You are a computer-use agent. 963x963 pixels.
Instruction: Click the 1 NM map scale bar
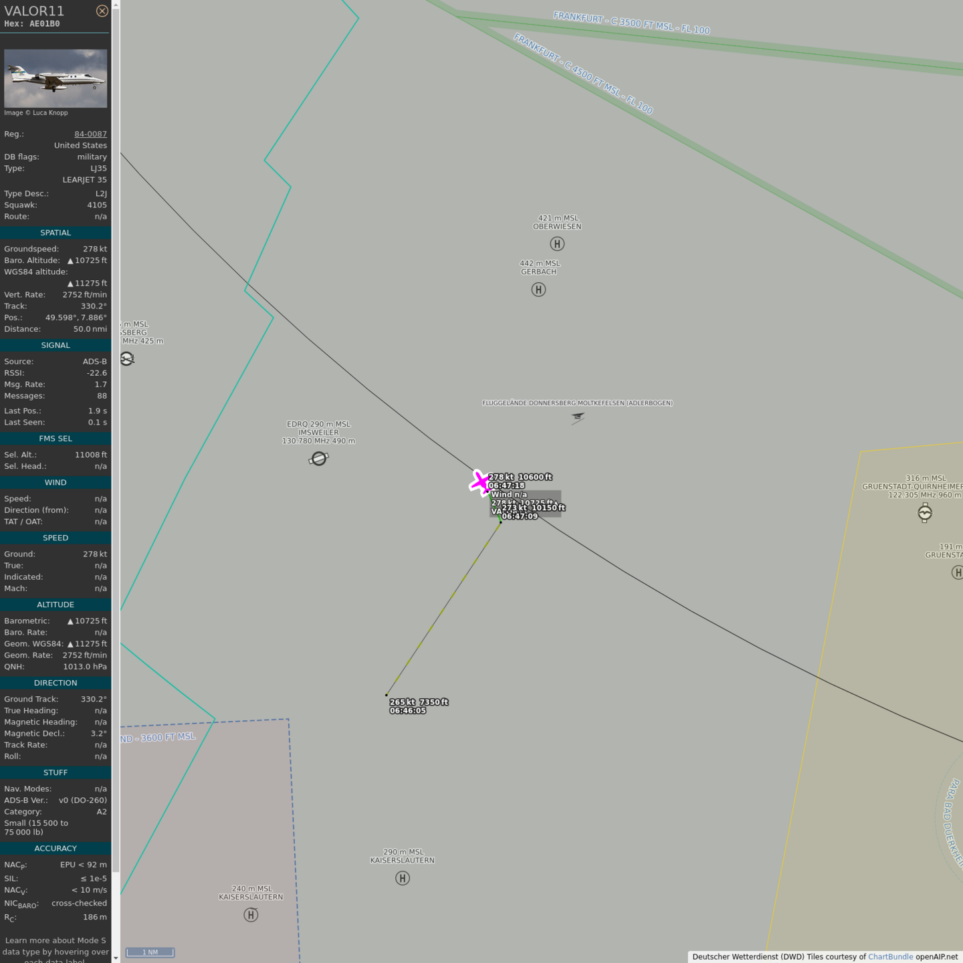coord(150,952)
